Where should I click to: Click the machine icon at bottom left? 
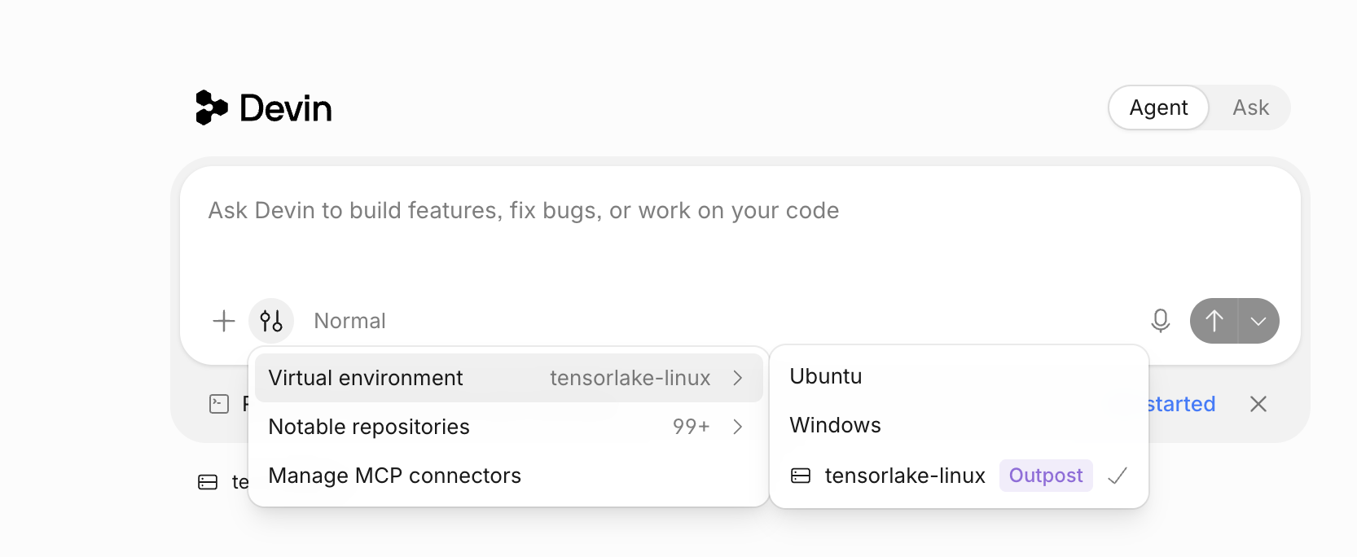[208, 482]
